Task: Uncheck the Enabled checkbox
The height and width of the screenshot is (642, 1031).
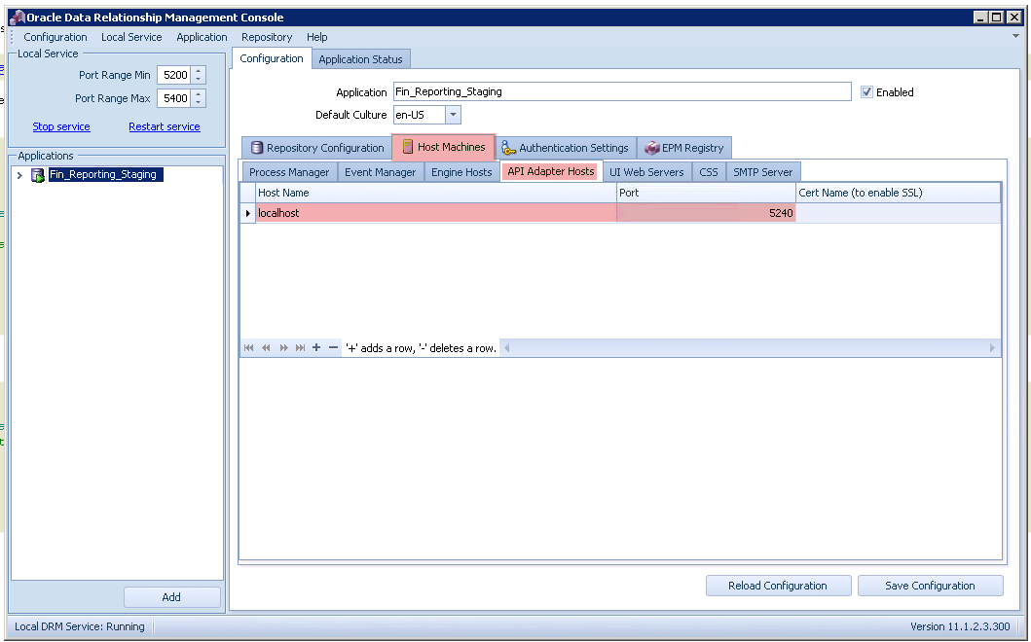Action: point(866,91)
